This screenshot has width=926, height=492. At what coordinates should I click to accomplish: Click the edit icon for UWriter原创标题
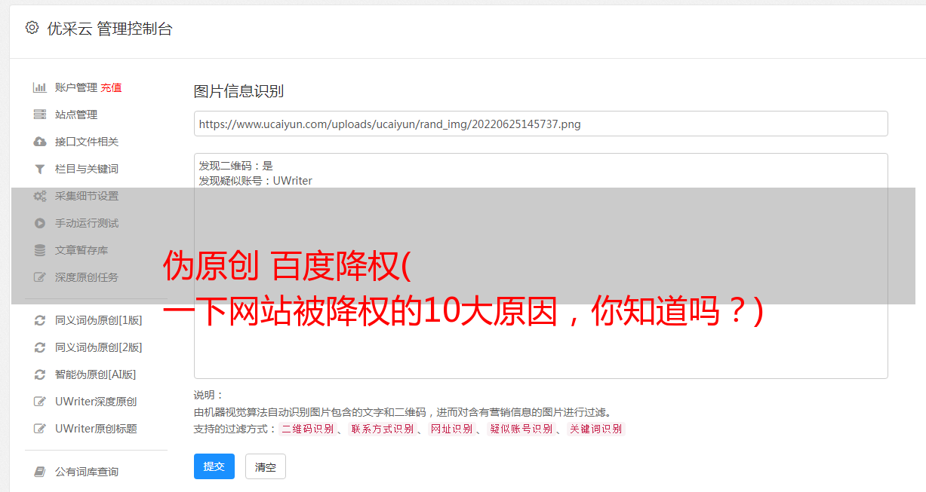(x=40, y=429)
